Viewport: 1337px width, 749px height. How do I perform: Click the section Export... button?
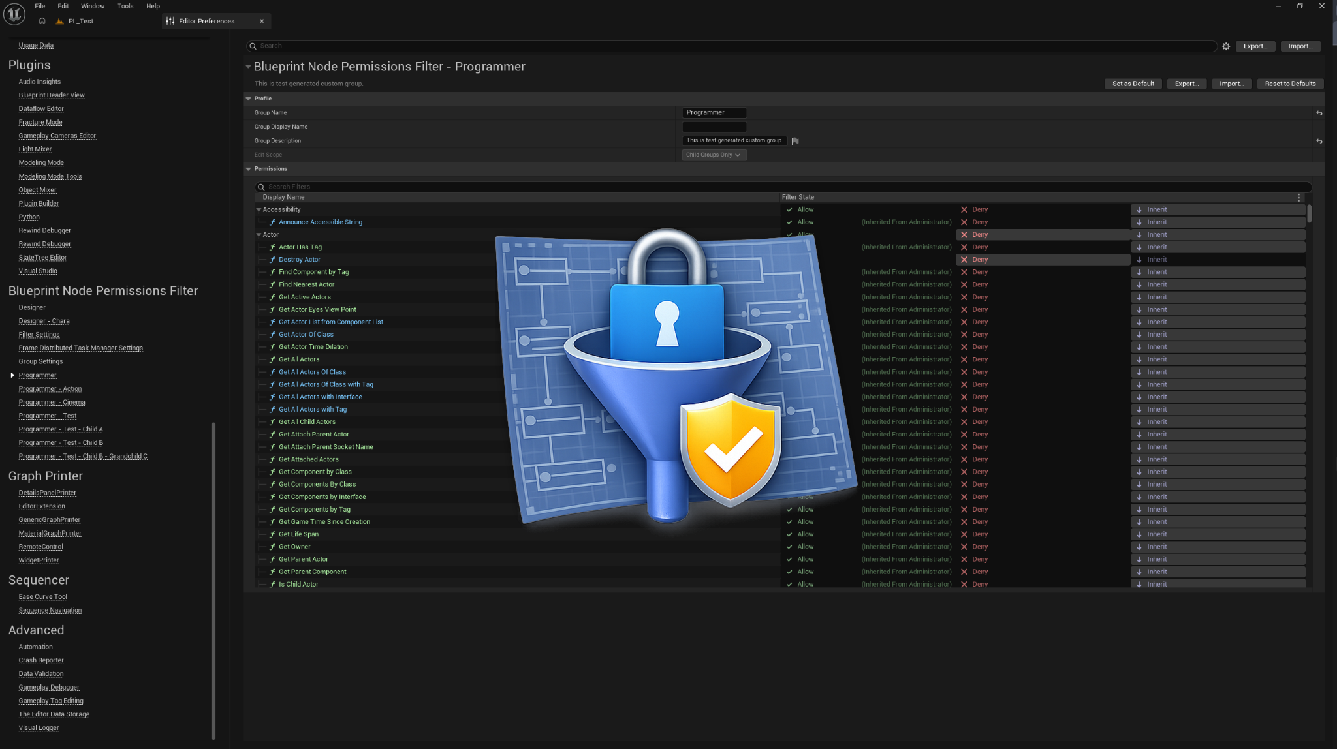(x=1186, y=84)
